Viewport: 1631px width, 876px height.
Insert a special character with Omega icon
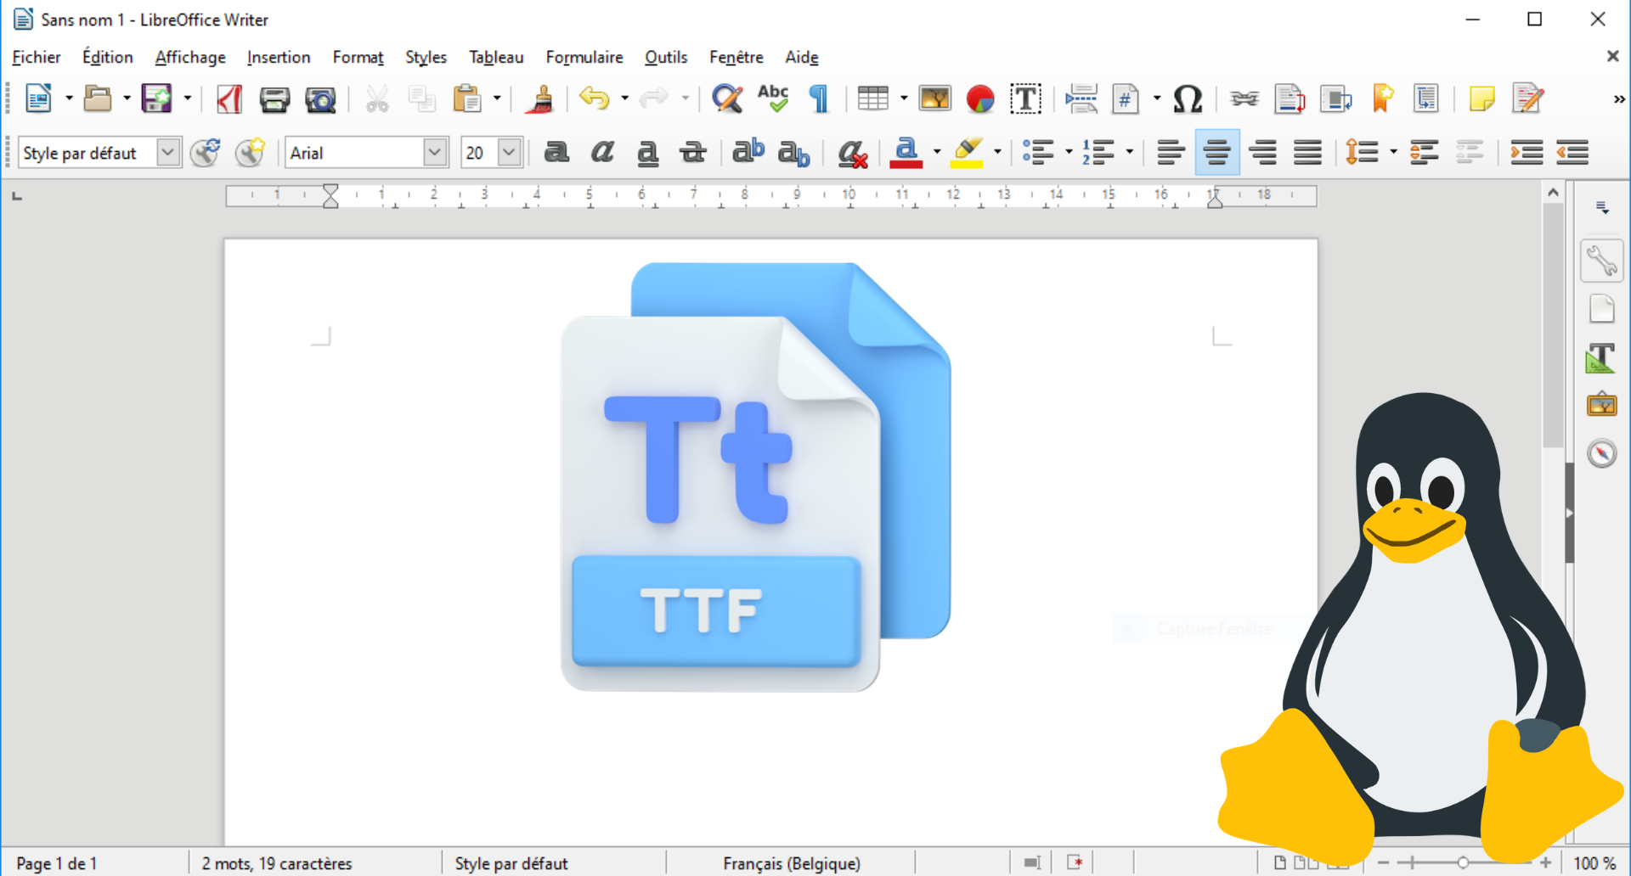click(1187, 99)
